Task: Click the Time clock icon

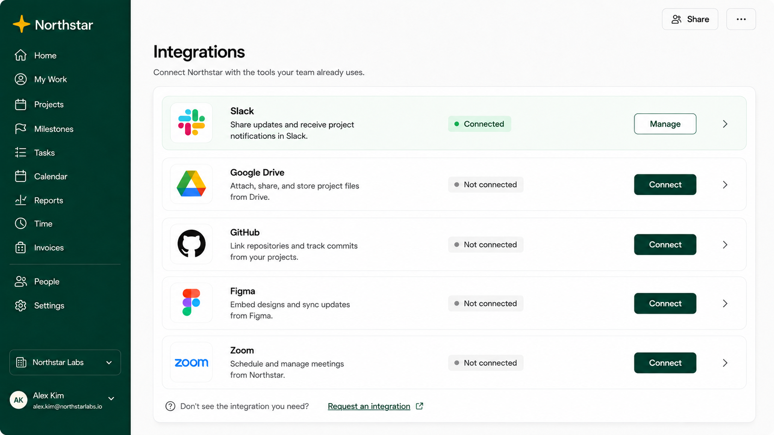Action: [x=20, y=223]
